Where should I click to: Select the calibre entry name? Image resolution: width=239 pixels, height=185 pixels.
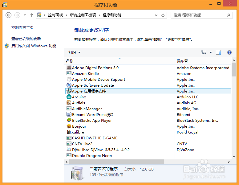(78, 132)
